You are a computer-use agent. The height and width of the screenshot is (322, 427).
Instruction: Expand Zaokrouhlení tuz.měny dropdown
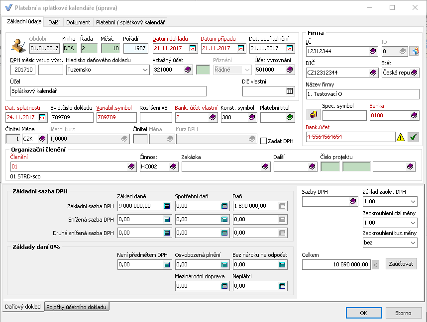pyautogui.click(x=413, y=243)
